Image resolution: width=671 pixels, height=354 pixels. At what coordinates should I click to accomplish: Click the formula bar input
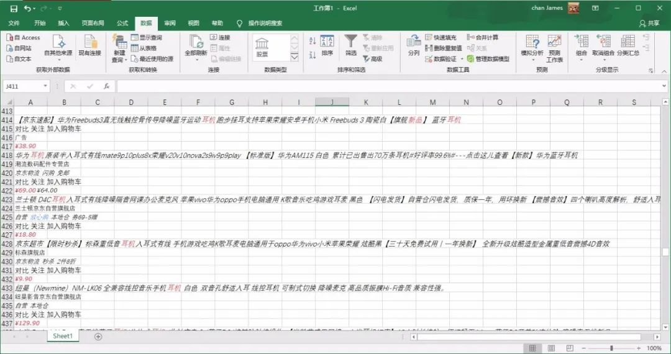point(388,86)
